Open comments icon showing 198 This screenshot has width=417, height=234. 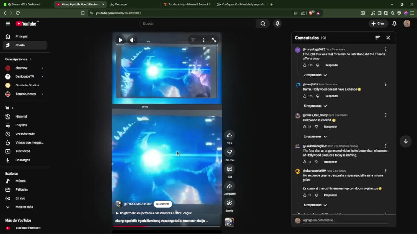[229, 169]
